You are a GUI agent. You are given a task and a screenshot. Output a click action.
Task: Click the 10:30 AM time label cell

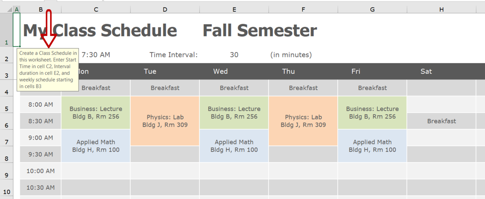coord(40,188)
